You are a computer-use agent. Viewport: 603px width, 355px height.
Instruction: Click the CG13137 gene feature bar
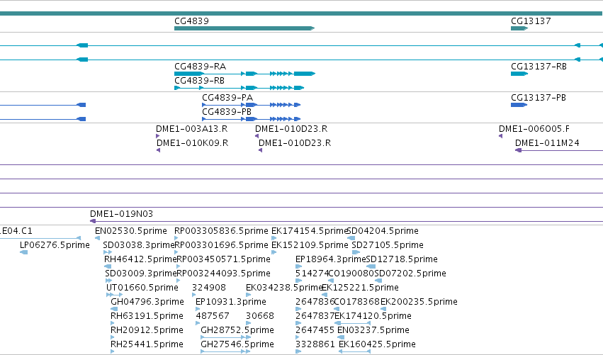click(519, 28)
